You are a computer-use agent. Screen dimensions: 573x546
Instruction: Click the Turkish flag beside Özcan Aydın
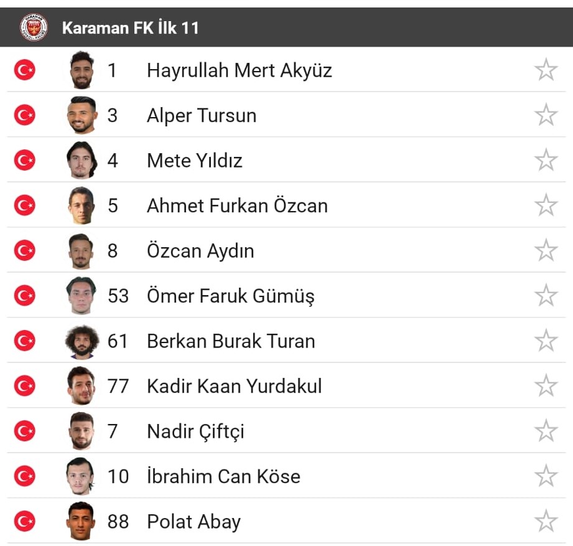coord(24,250)
